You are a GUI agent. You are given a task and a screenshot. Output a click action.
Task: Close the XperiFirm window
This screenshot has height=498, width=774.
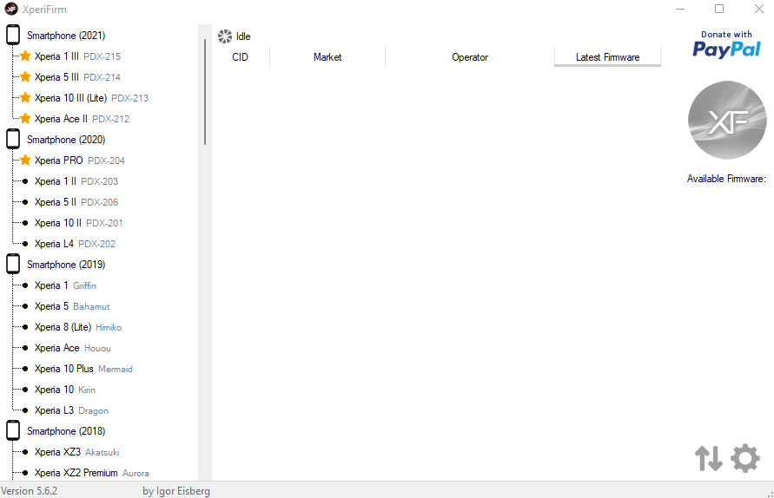pos(759,9)
